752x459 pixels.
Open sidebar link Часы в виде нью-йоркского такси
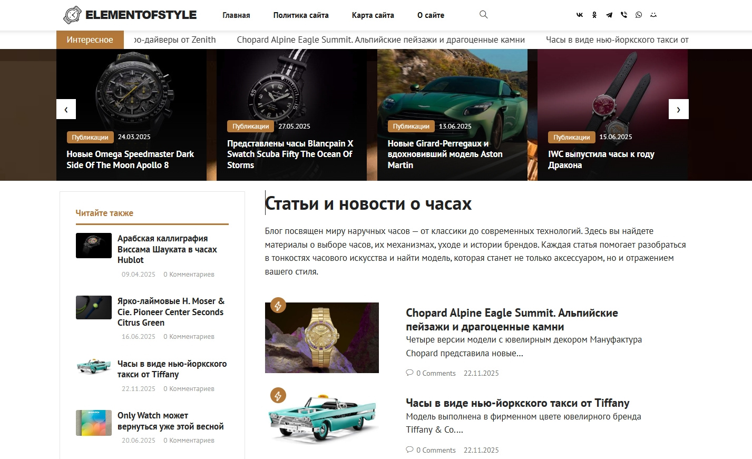coord(172,369)
